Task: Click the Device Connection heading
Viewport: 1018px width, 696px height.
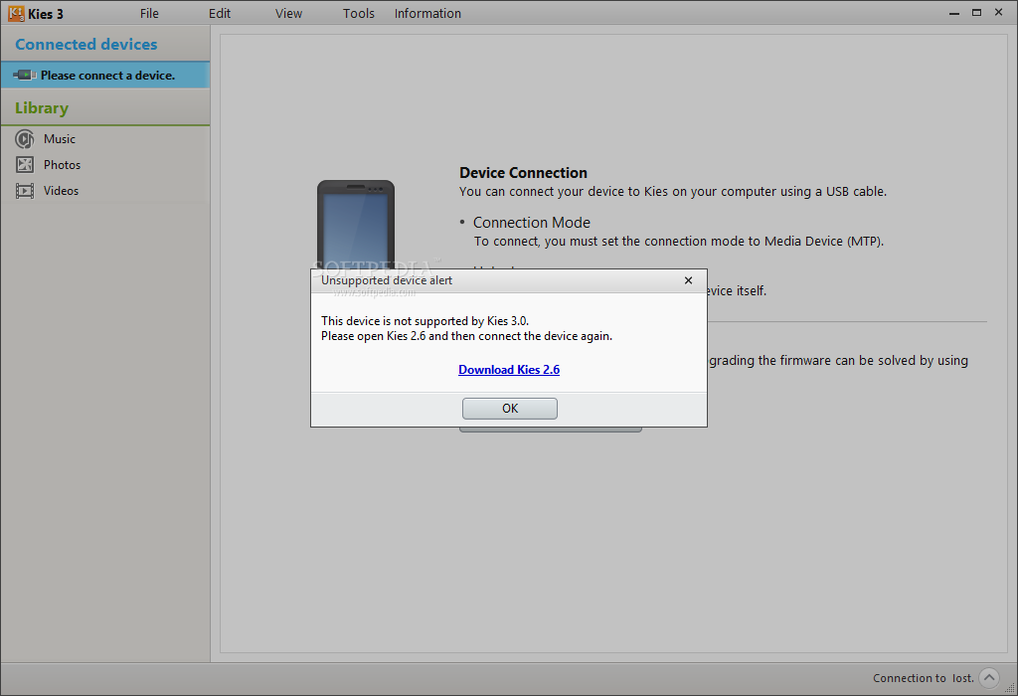Action: [x=523, y=173]
